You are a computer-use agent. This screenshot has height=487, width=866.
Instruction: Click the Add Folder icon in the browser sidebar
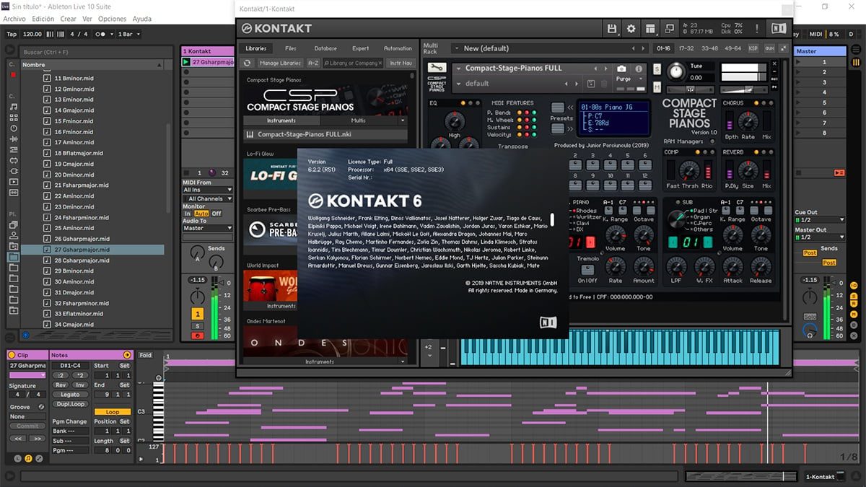(13, 310)
